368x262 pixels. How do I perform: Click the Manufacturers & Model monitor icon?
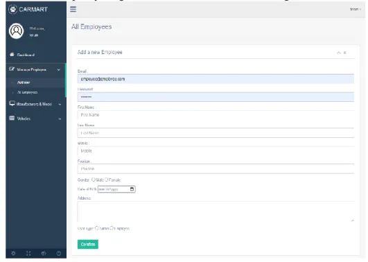(12, 103)
